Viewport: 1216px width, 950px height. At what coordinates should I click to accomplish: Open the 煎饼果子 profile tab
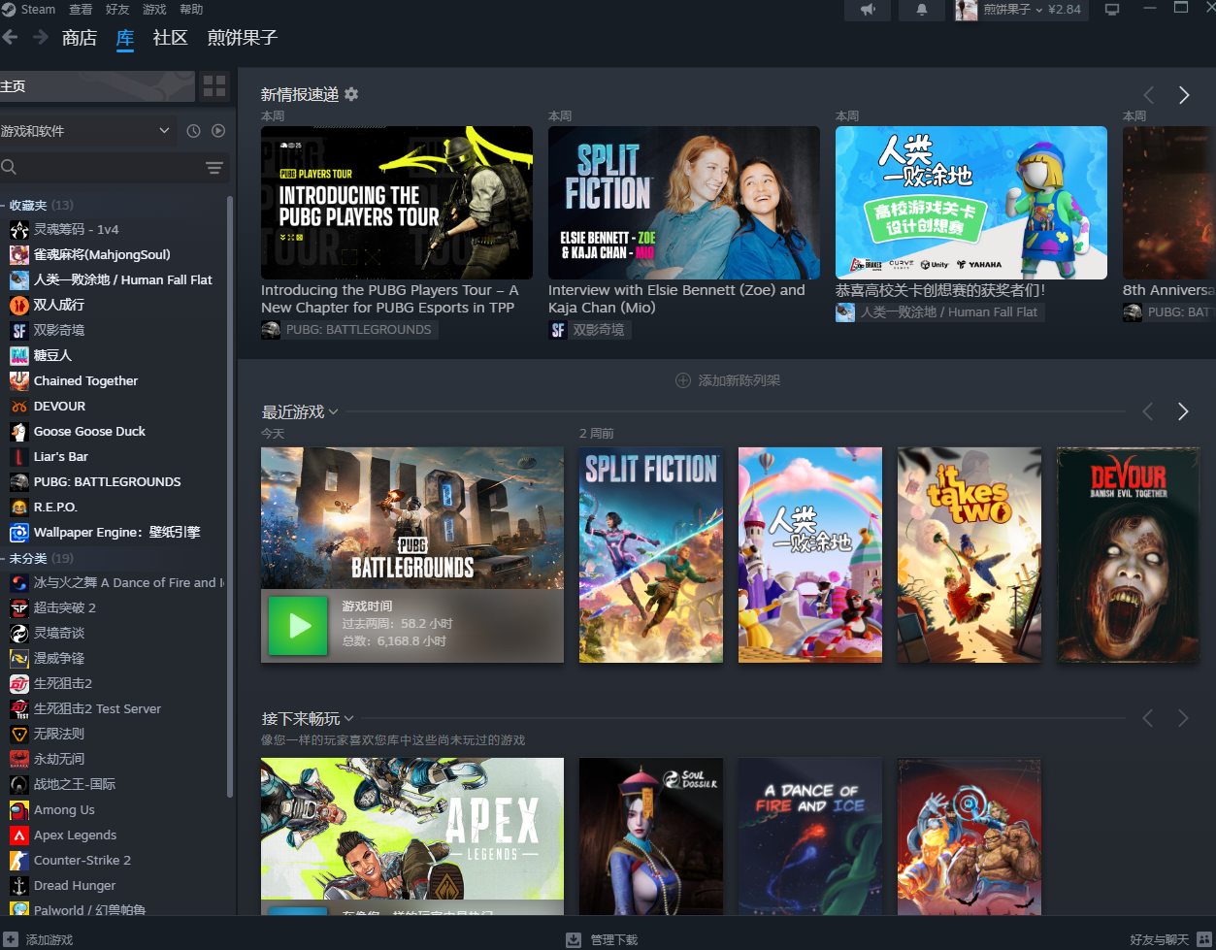[x=243, y=38]
